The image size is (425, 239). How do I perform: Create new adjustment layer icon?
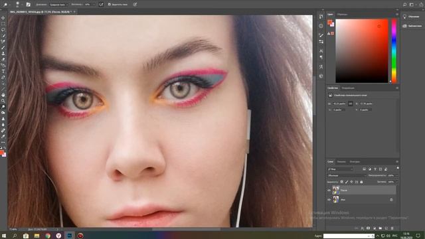point(375,228)
